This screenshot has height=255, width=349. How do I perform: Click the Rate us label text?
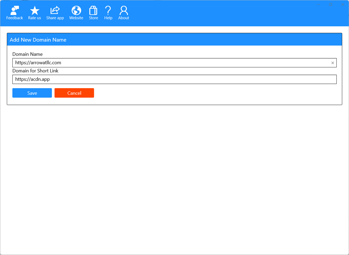[x=34, y=18]
